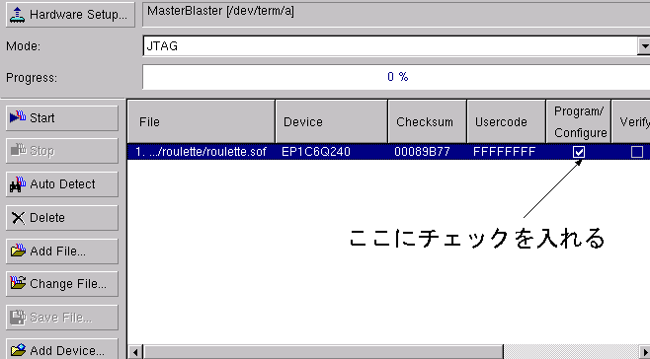The height and width of the screenshot is (359, 650).
Task: Select the roulette/roulette.sof file entry
Action: coord(202,152)
